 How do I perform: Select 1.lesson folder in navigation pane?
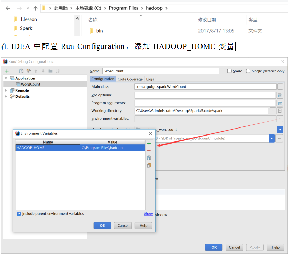point(26,19)
